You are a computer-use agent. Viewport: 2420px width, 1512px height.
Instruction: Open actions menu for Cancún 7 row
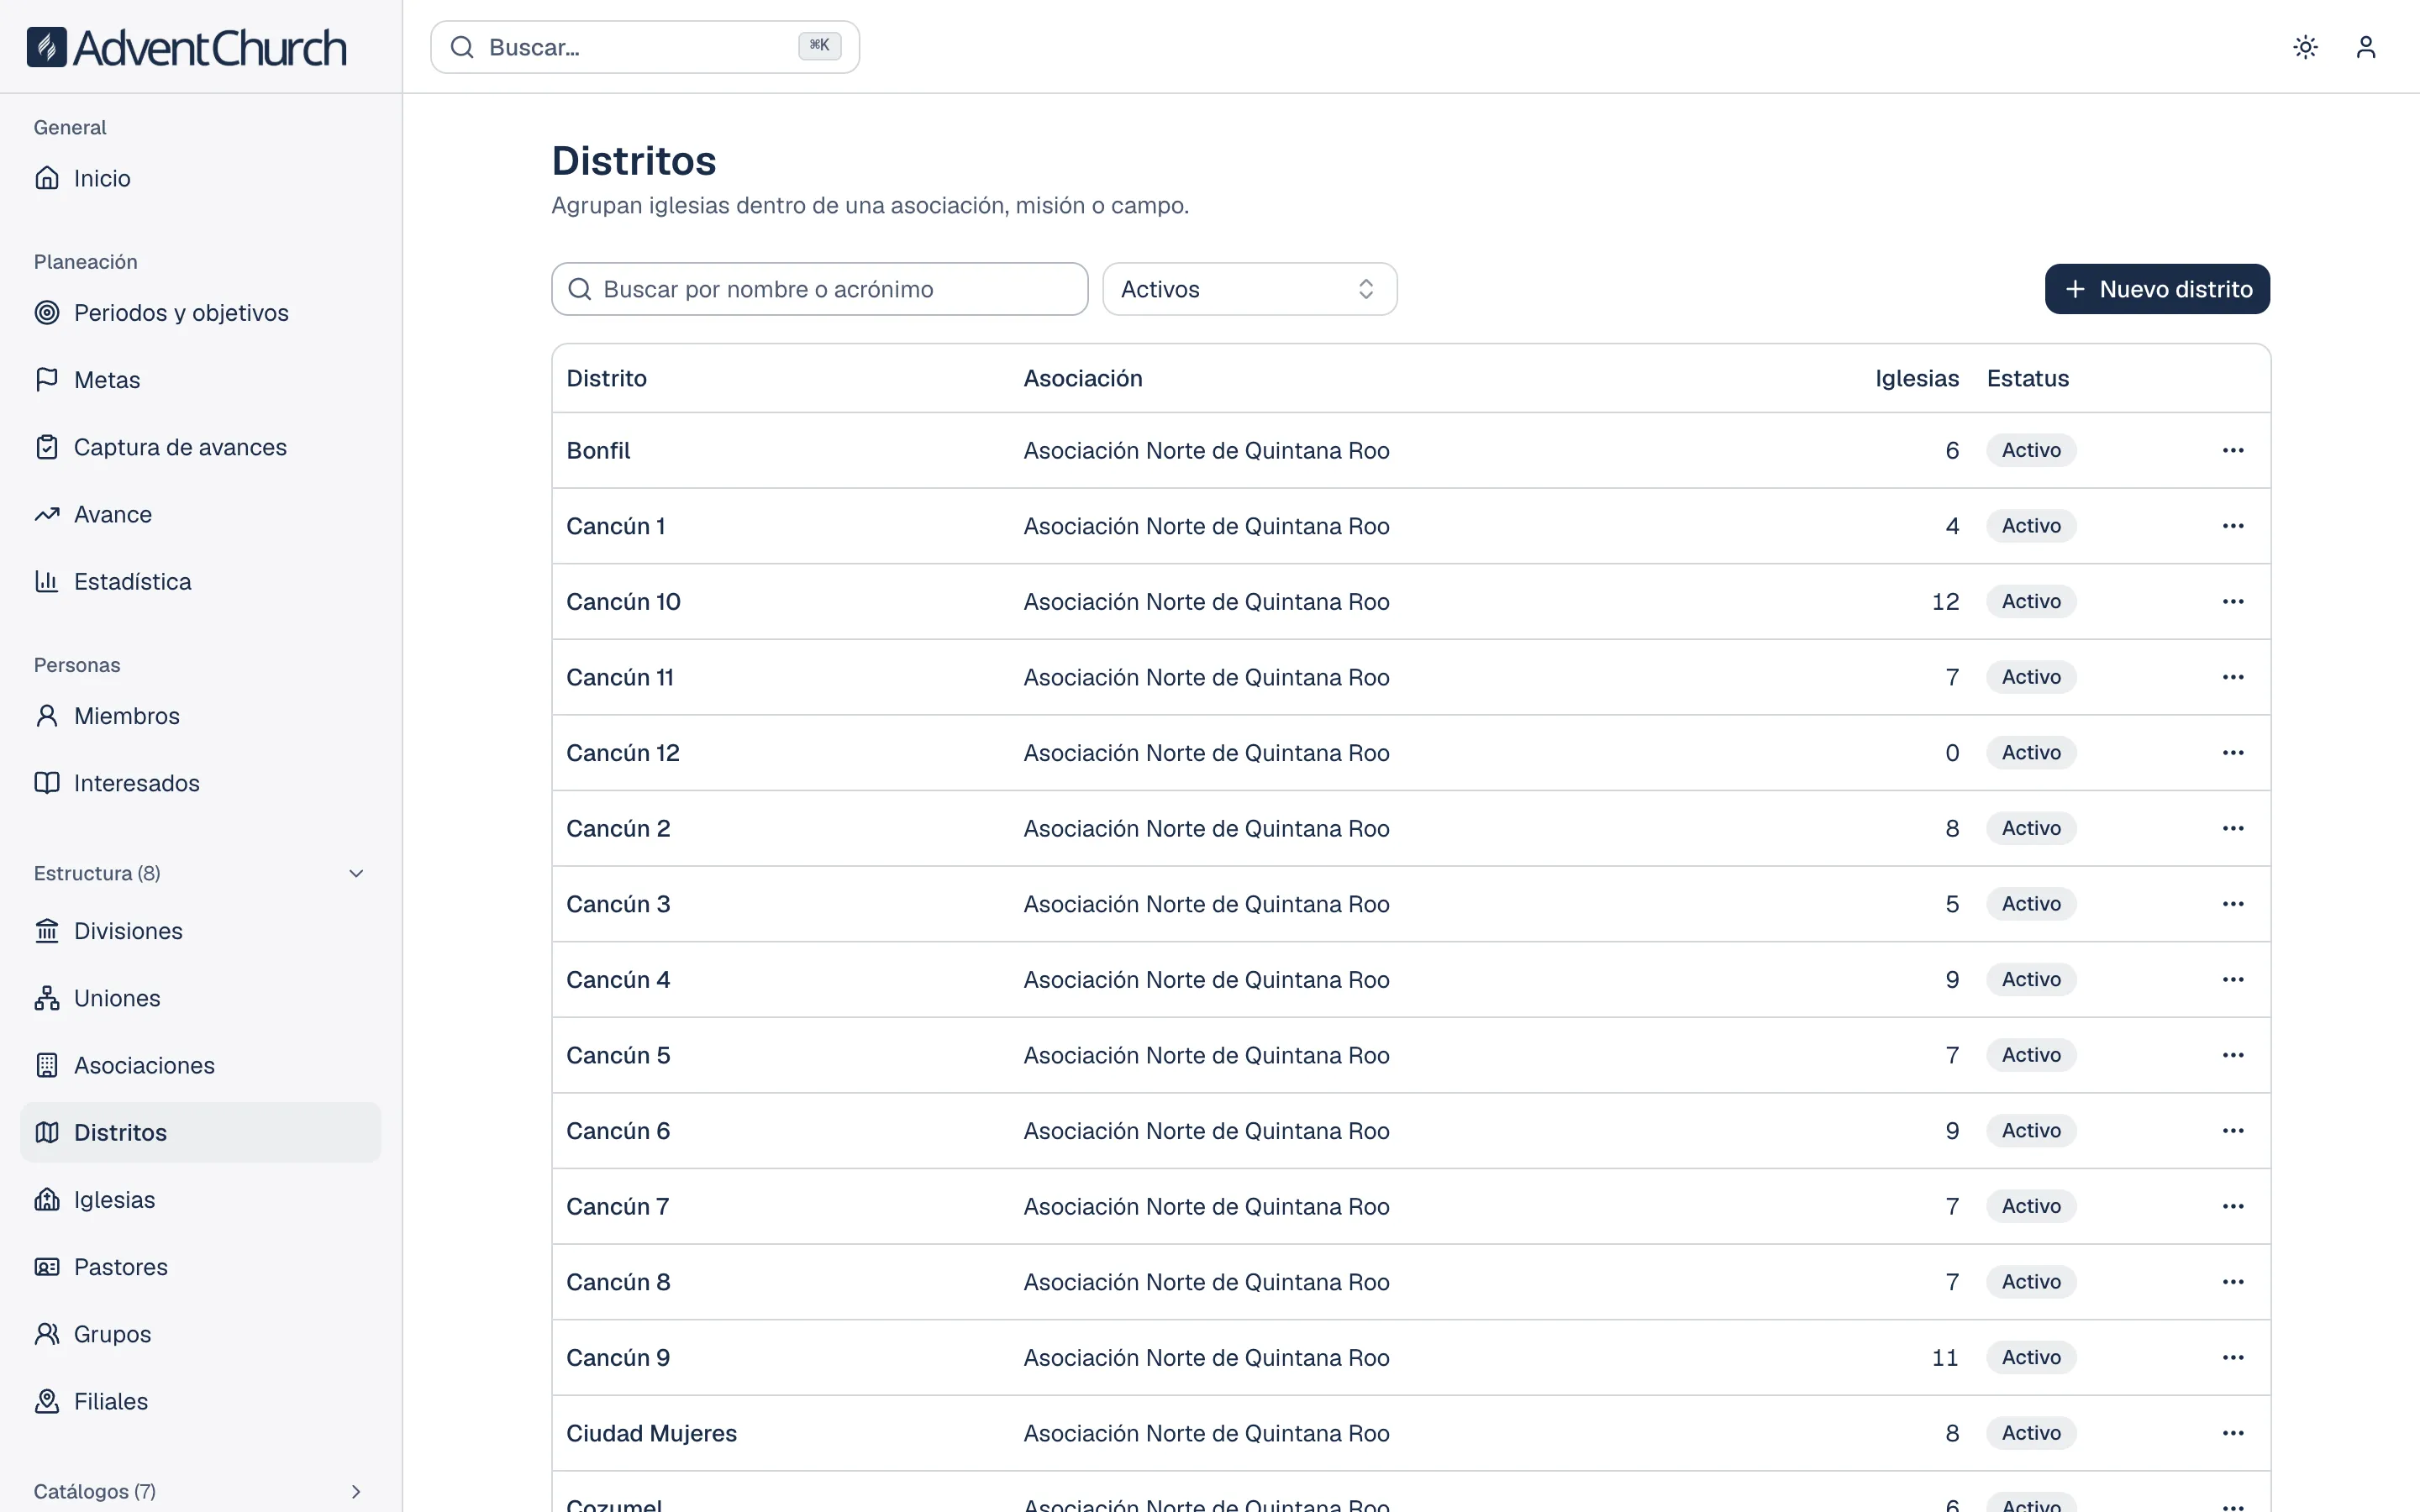pos(2233,1206)
